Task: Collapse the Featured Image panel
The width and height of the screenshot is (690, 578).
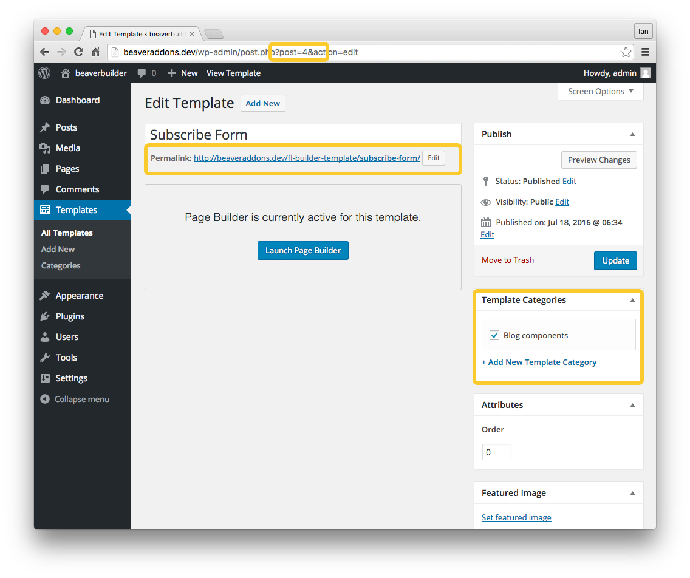Action: tap(632, 493)
